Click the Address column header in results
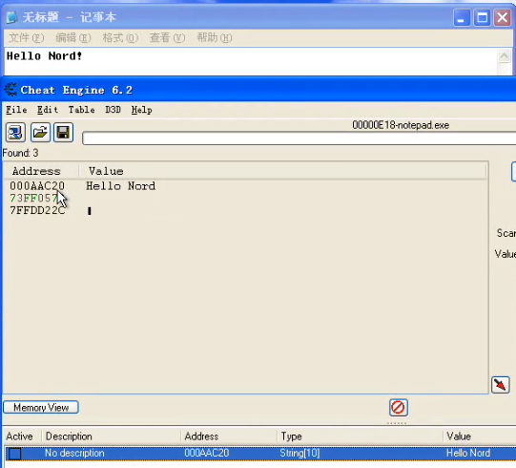516x468 pixels. click(36, 171)
